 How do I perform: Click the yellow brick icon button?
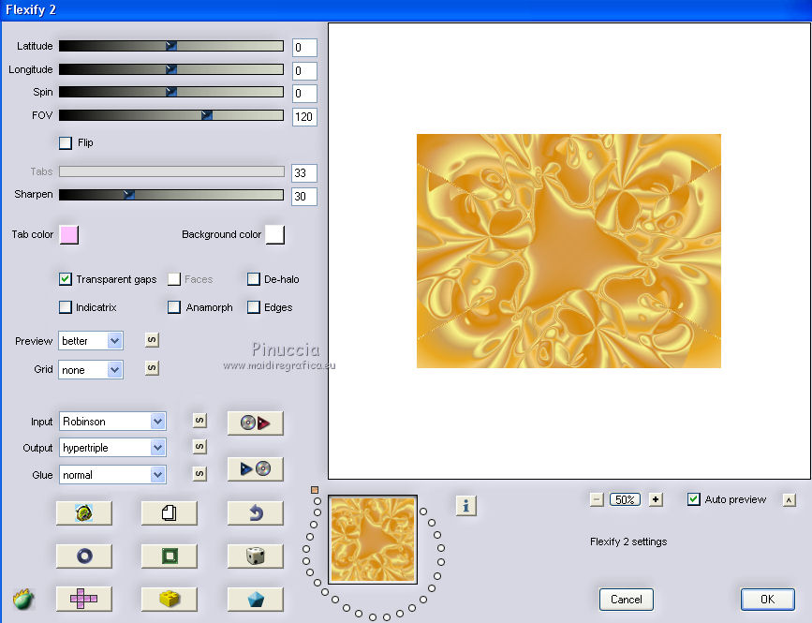[x=170, y=600]
